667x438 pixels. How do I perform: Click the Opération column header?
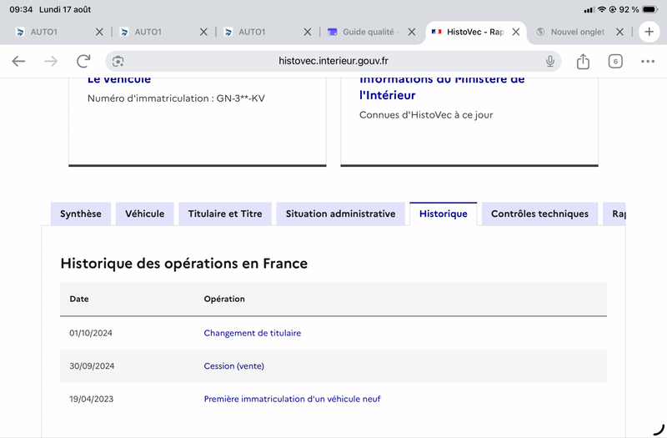224,299
